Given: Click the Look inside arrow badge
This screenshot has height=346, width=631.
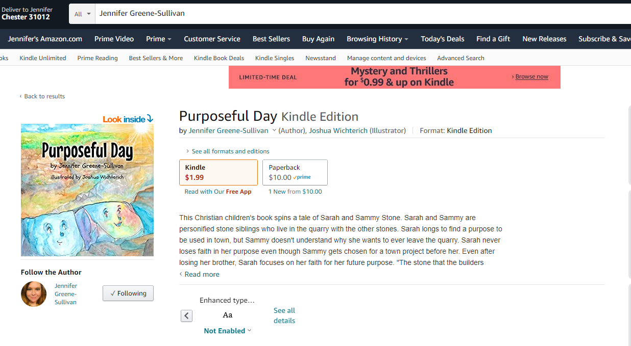Looking at the screenshot, I should (128, 119).
